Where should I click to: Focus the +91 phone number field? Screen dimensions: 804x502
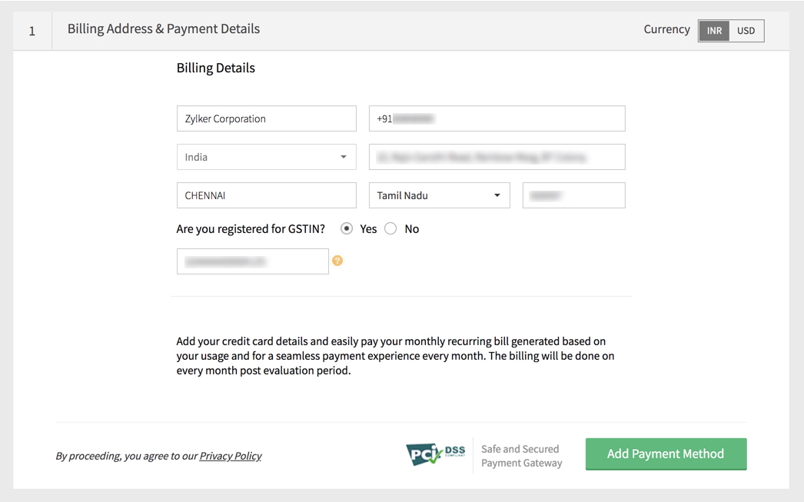(x=497, y=118)
